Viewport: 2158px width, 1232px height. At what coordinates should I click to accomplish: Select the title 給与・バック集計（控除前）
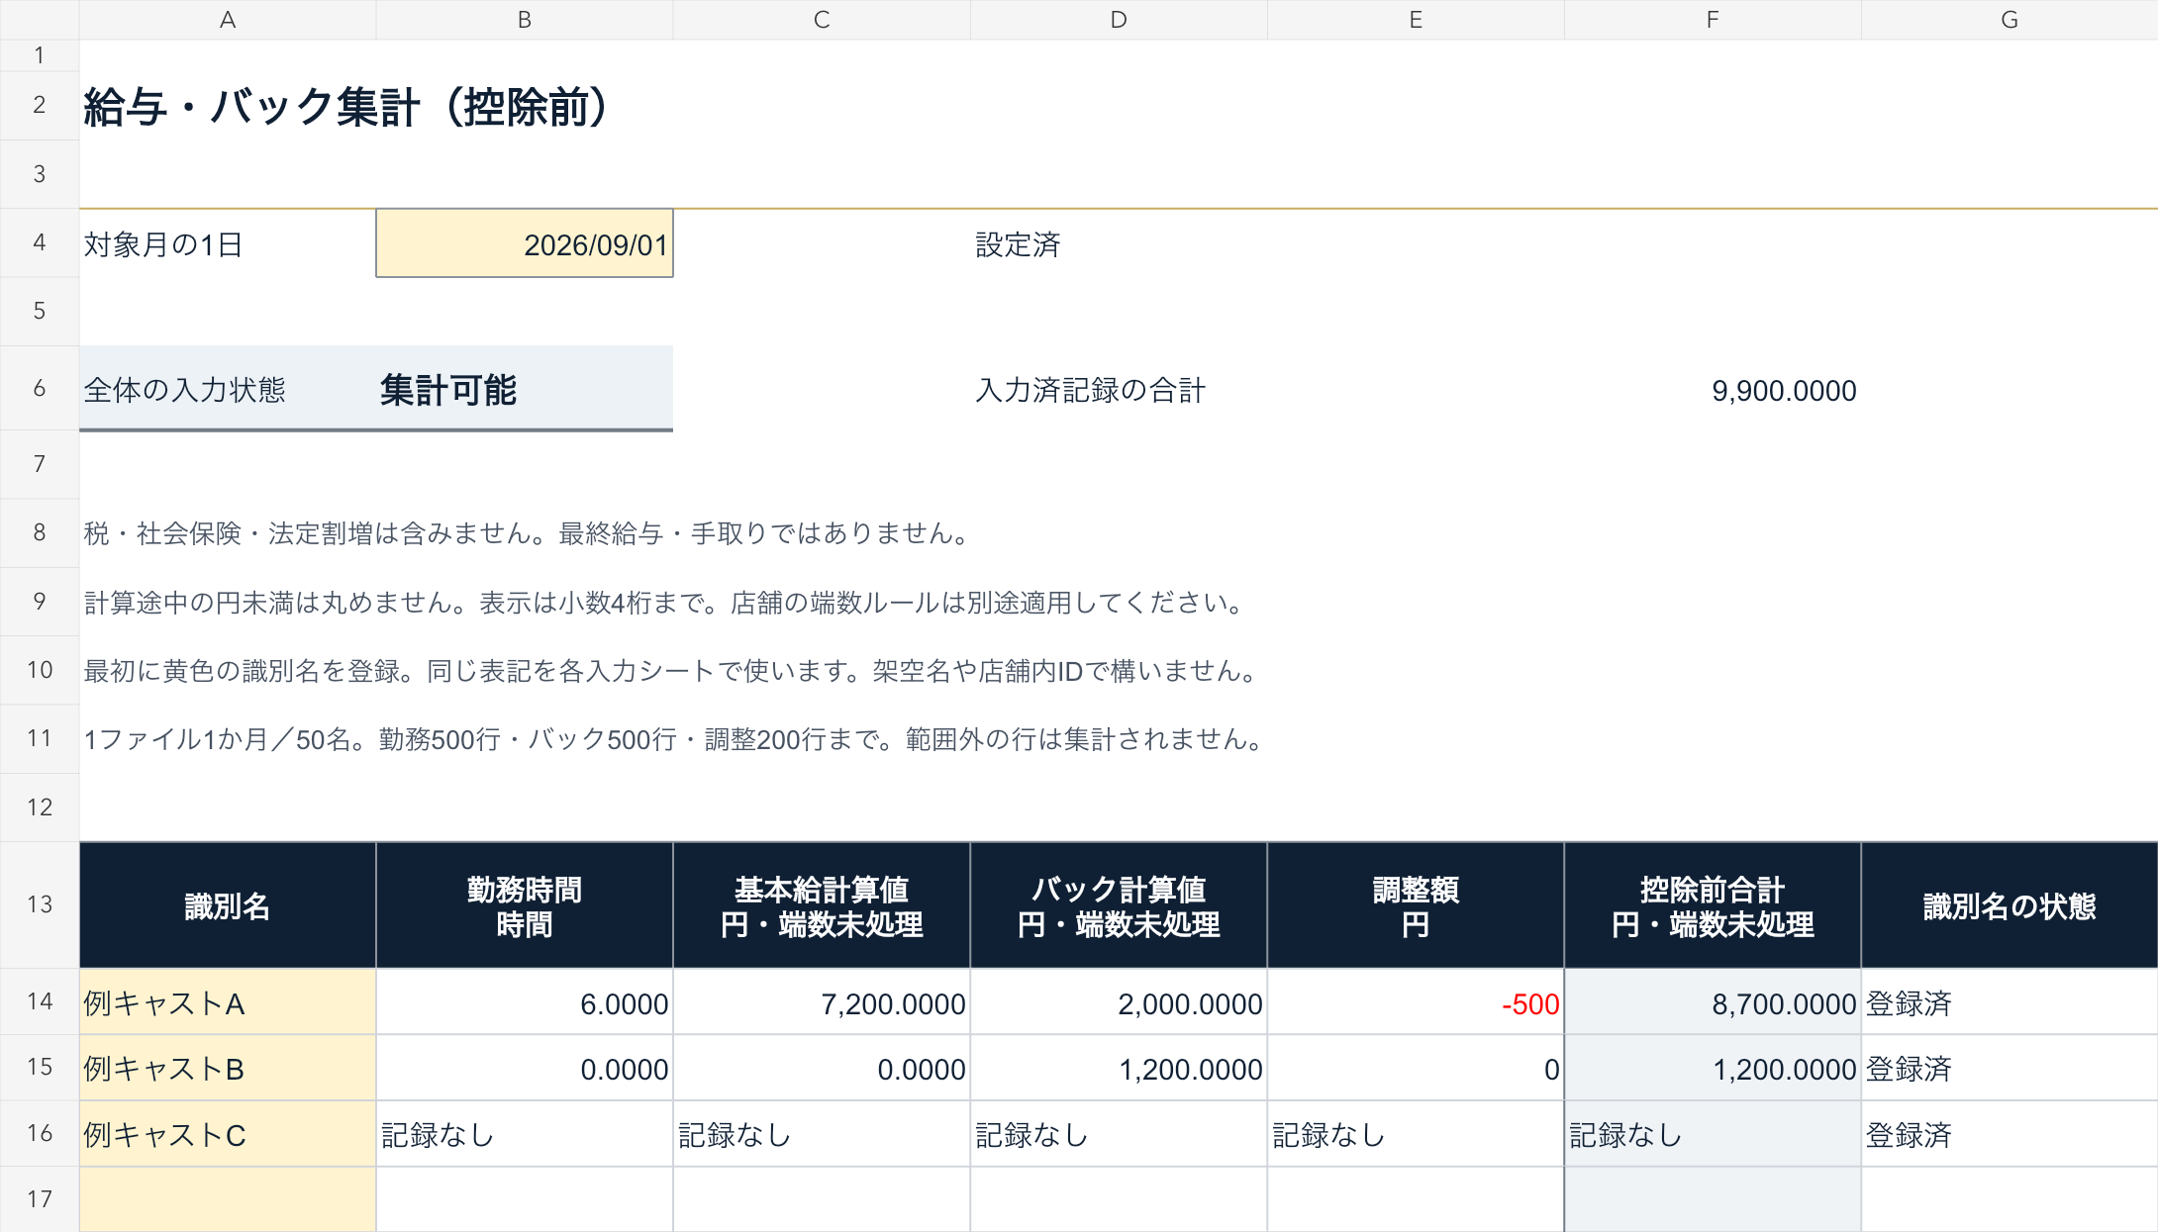(x=345, y=107)
